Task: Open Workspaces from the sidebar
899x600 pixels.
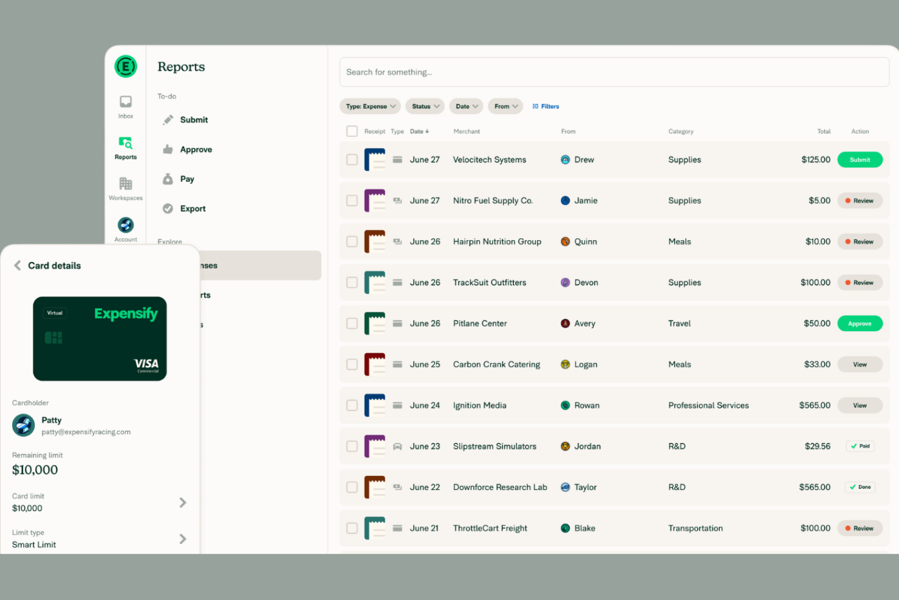Action: coord(125,186)
